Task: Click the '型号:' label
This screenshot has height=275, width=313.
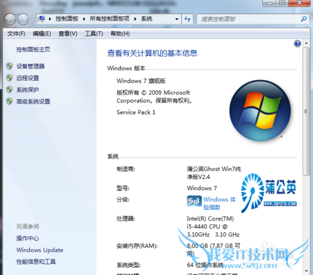Action: (123, 189)
